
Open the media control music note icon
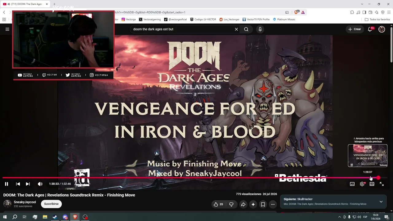pyautogui.click(x=358, y=12)
